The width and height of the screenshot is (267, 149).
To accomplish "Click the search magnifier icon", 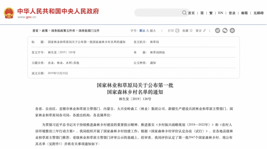I will coord(184,13).
